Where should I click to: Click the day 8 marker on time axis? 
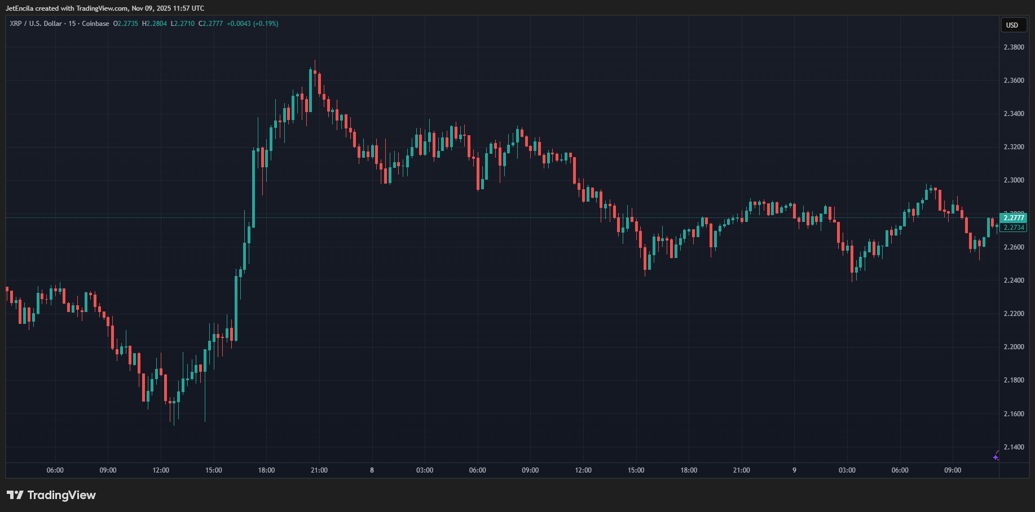tap(372, 470)
